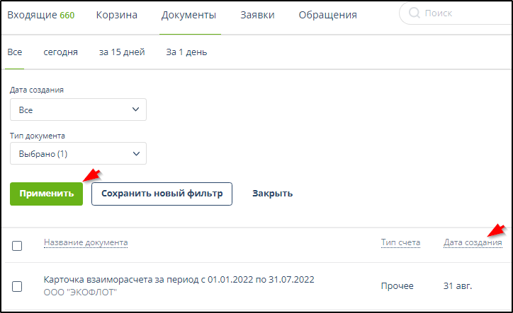
Task: Open the Карточка взаиморасчета document
Action: point(179,280)
